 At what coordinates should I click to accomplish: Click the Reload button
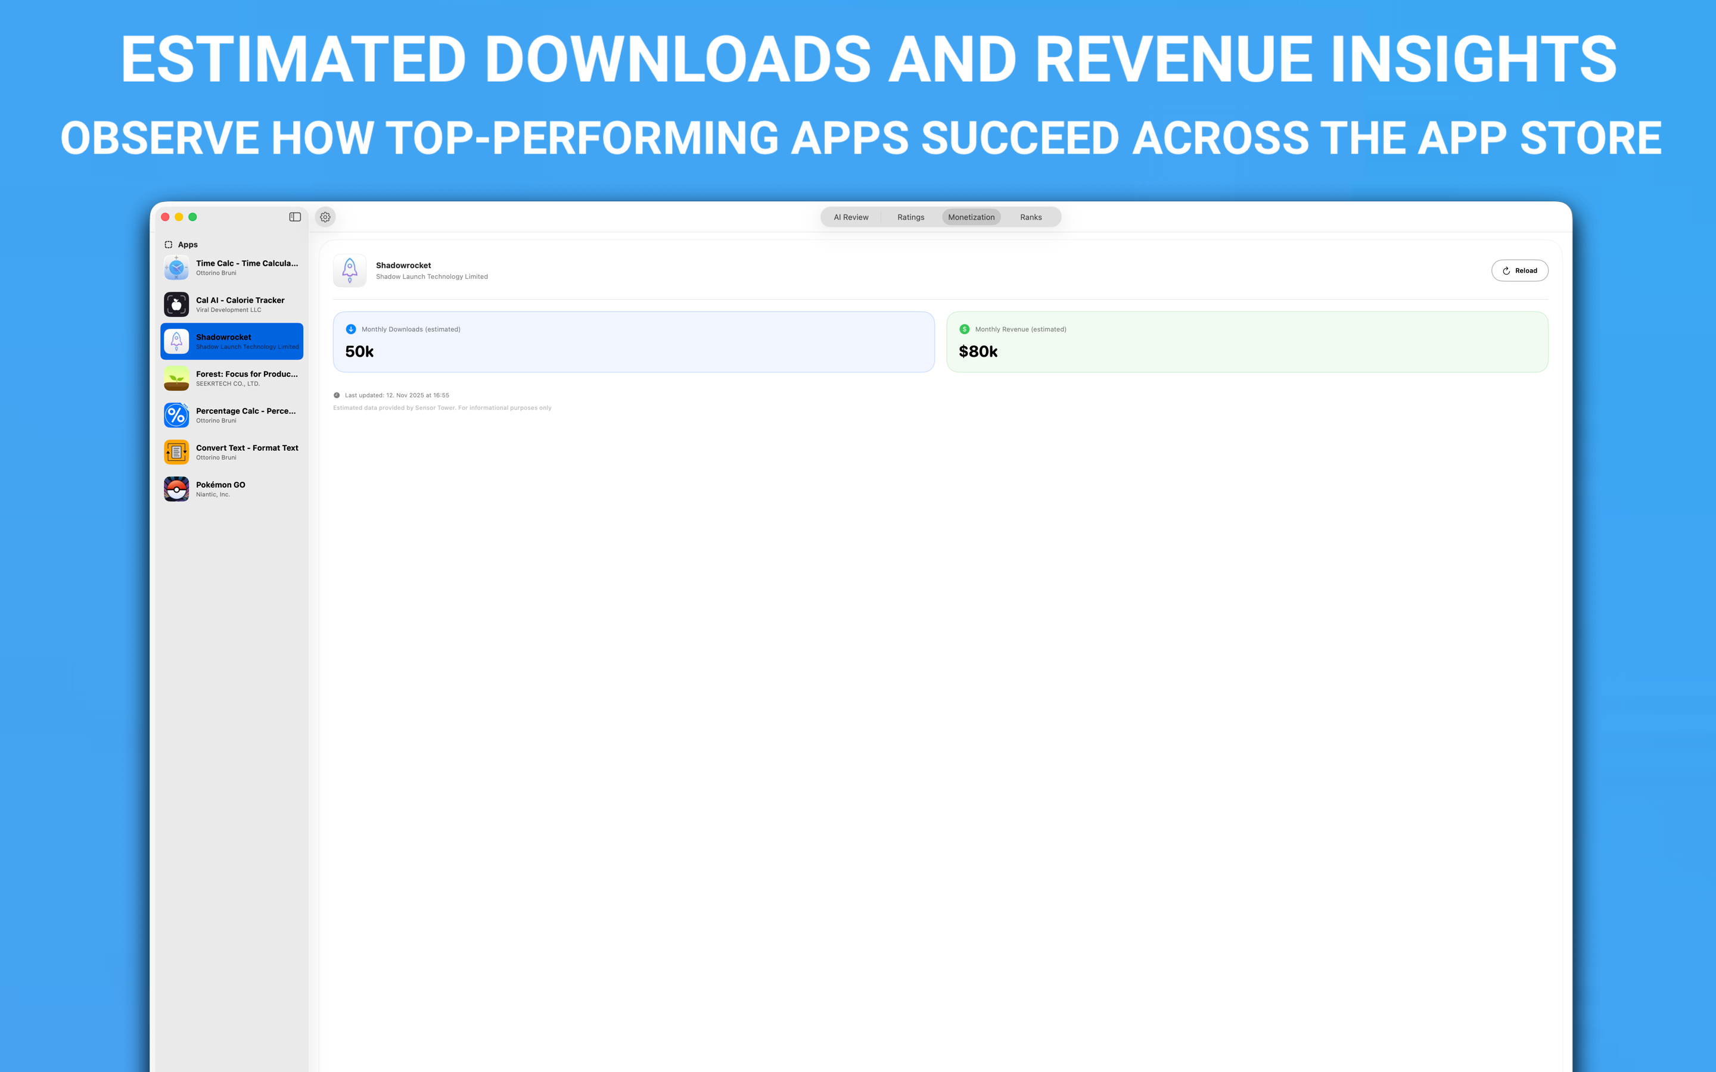(1519, 270)
